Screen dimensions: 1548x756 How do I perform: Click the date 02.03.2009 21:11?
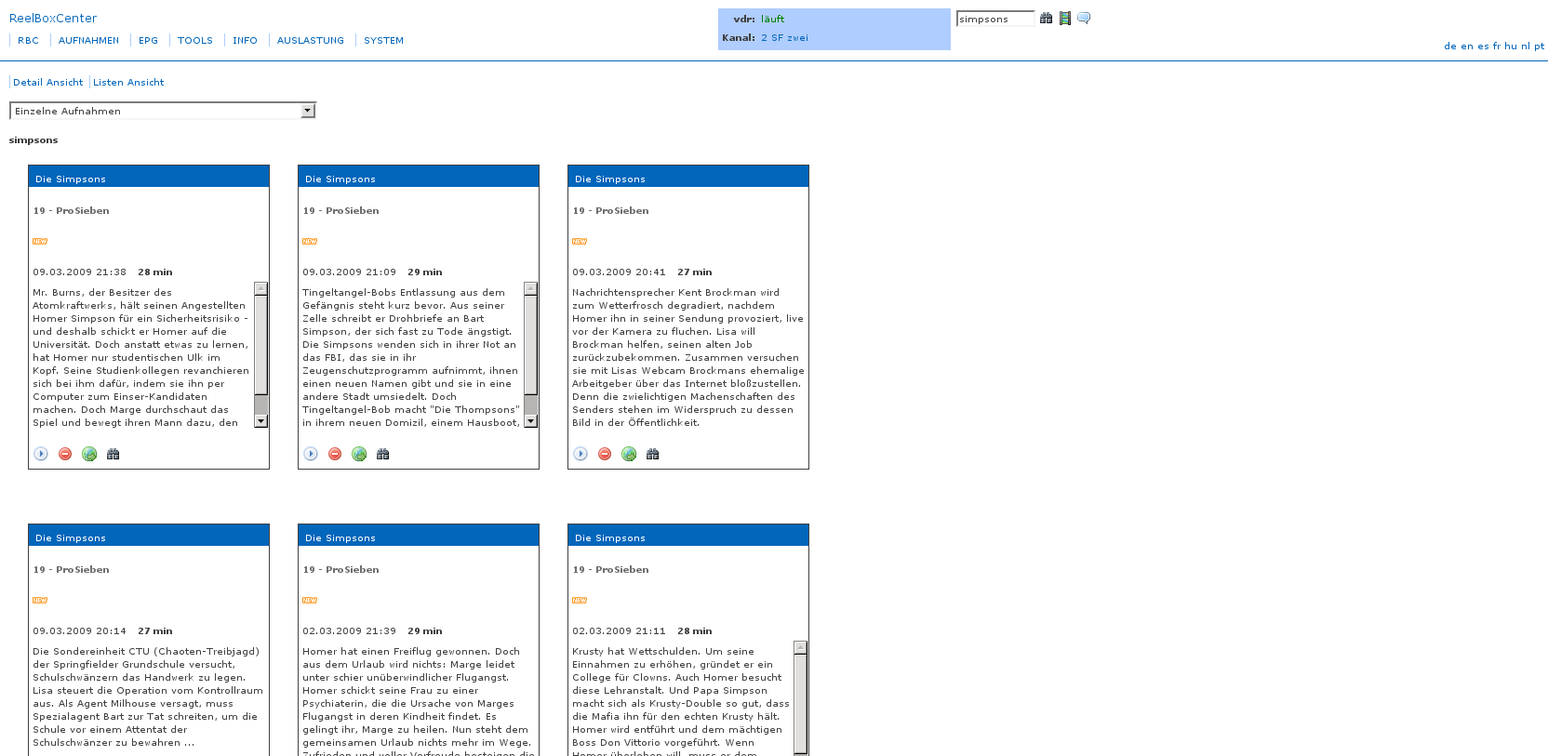tap(620, 630)
